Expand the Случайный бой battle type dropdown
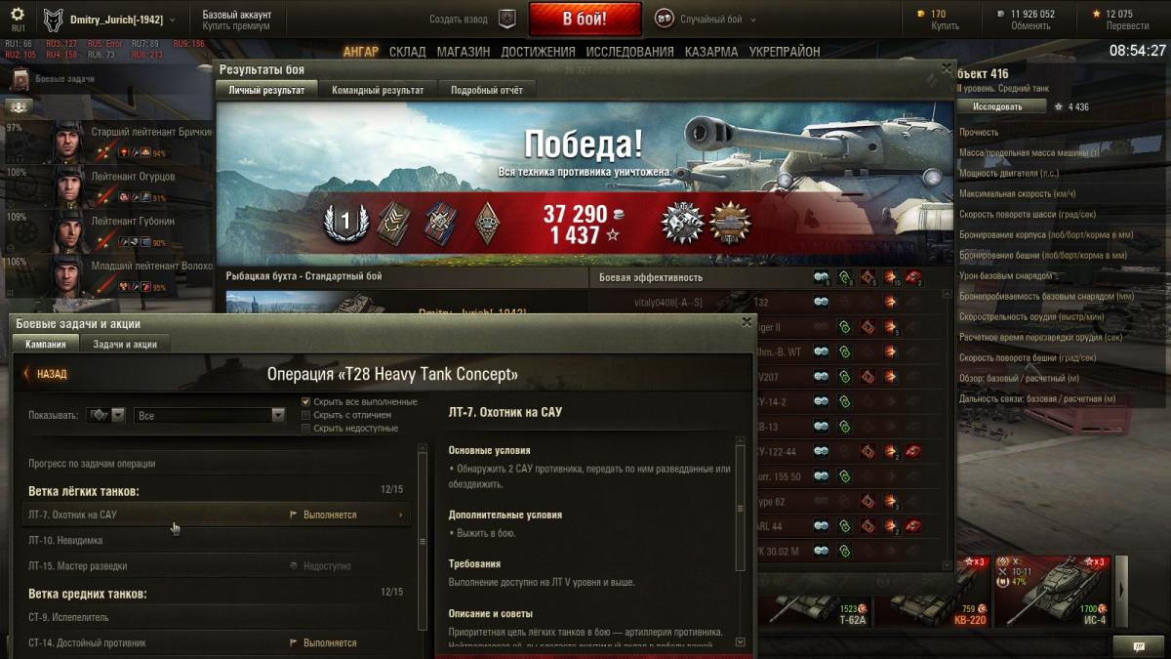 pos(705,19)
